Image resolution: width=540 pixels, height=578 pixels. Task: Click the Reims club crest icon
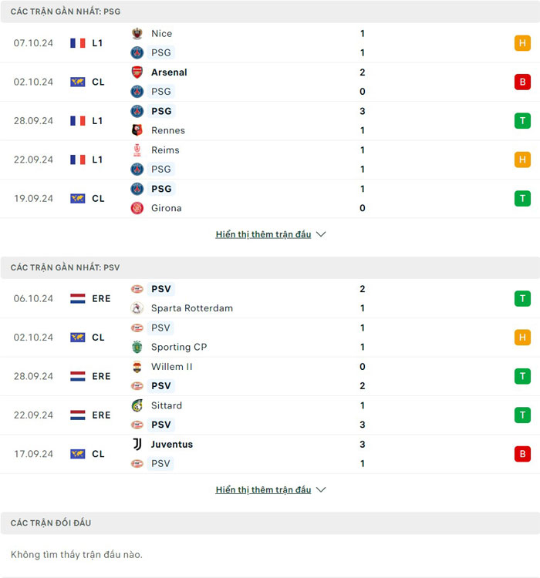pyautogui.click(x=137, y=150)
